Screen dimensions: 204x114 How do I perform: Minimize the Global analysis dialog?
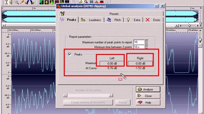[x=157, y=6]
